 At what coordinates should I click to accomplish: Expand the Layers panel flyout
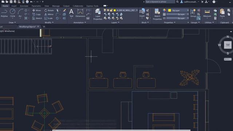115,23
